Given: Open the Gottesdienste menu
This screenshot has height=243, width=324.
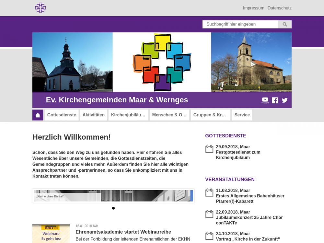Looking at the screenshot, I should 62,115.
